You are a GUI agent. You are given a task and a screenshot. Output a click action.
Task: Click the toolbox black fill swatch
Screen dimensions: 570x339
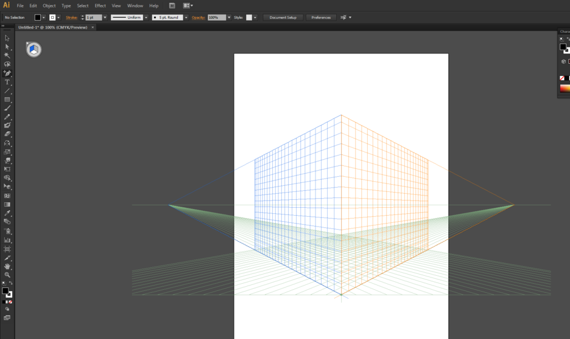5,291
